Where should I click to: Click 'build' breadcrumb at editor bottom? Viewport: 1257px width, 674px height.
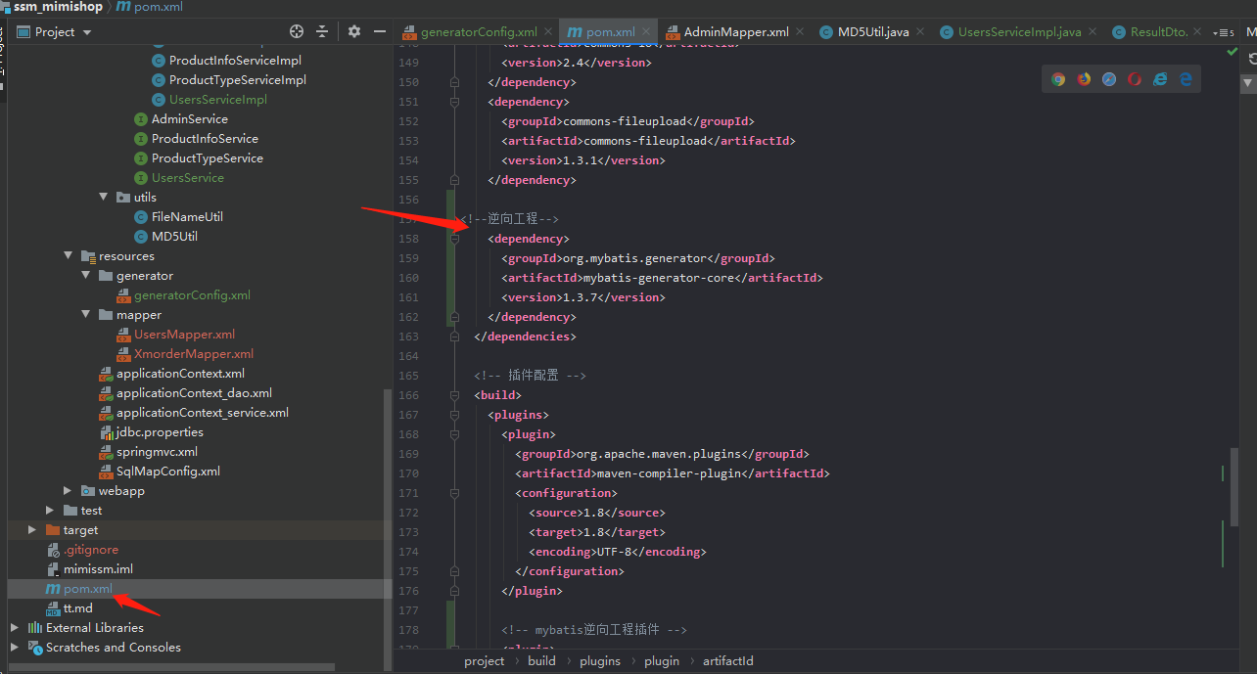[x=541, y=661]
